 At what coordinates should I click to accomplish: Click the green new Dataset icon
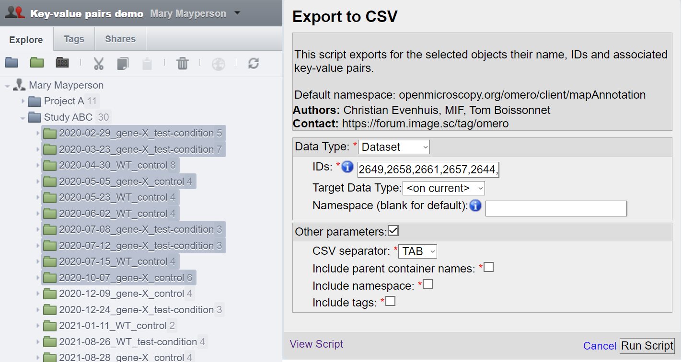37,63
